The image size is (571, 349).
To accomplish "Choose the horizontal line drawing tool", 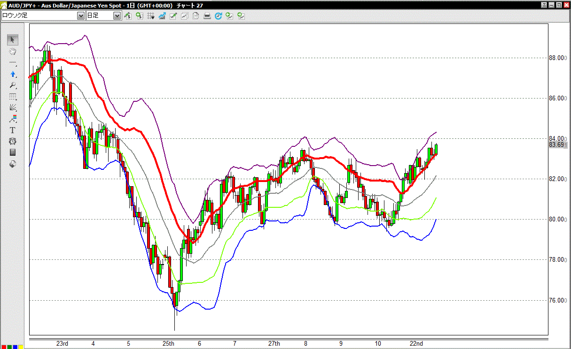I will (13, 62).
